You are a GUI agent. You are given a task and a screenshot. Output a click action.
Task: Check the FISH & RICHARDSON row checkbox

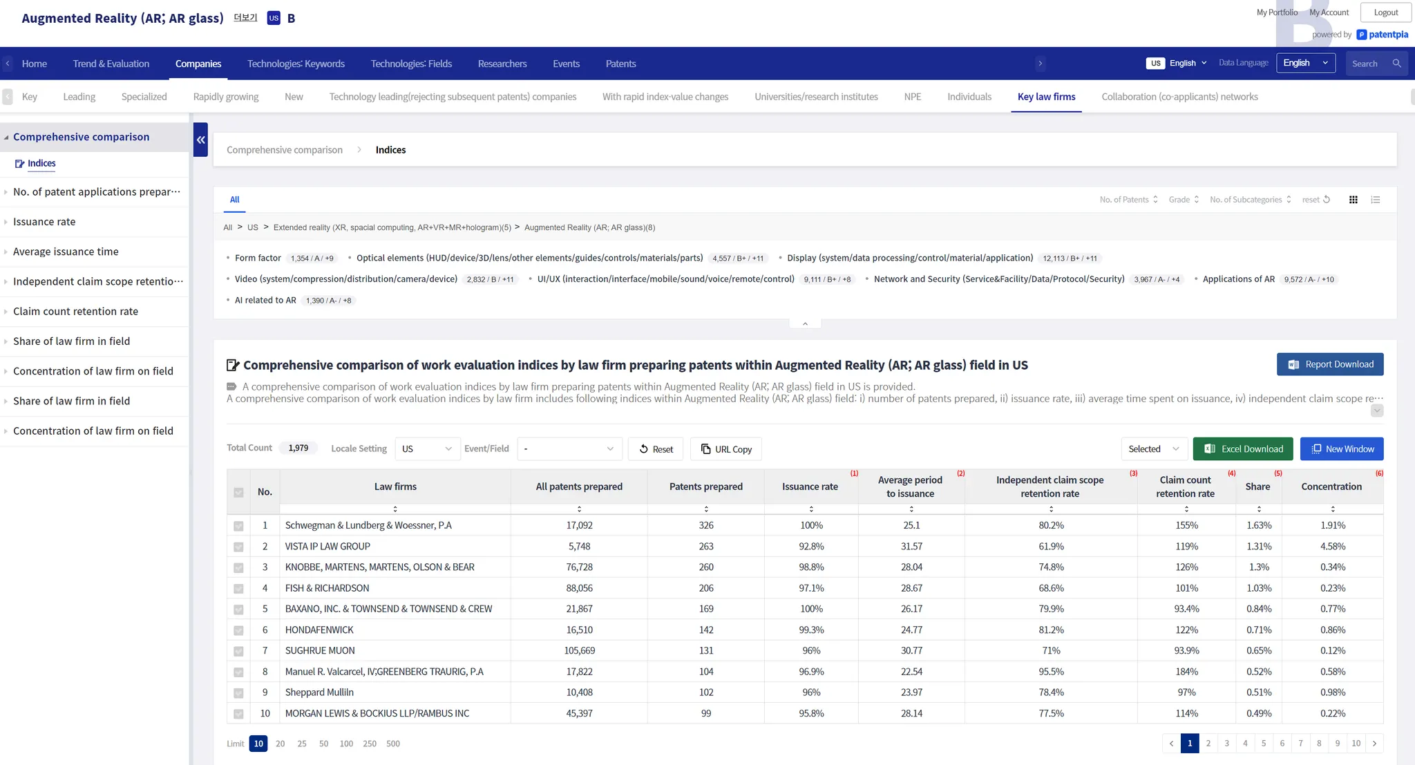click(x=238, y=589)
